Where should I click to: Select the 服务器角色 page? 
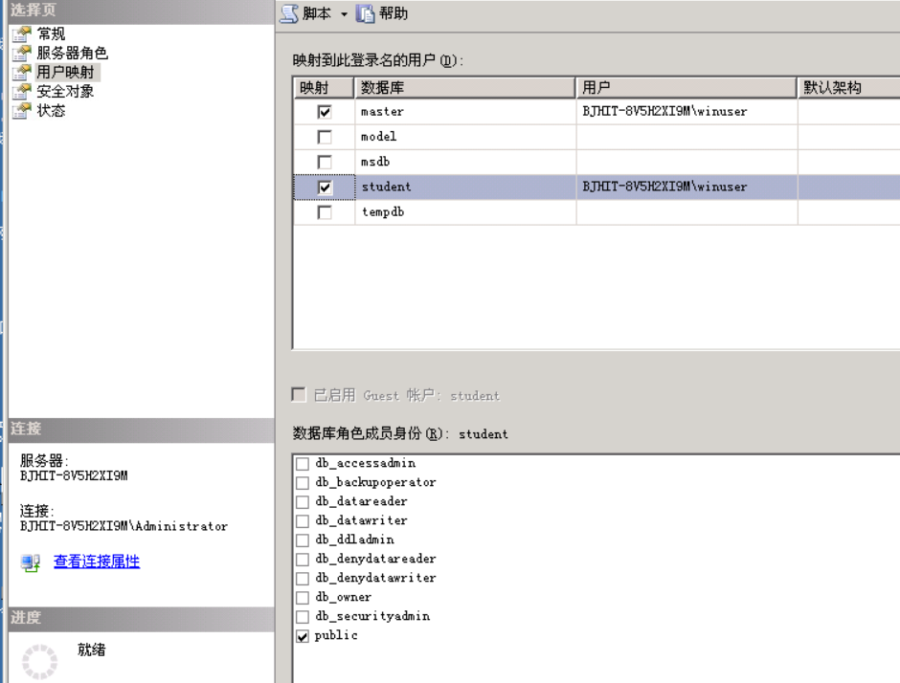[73, 54]
